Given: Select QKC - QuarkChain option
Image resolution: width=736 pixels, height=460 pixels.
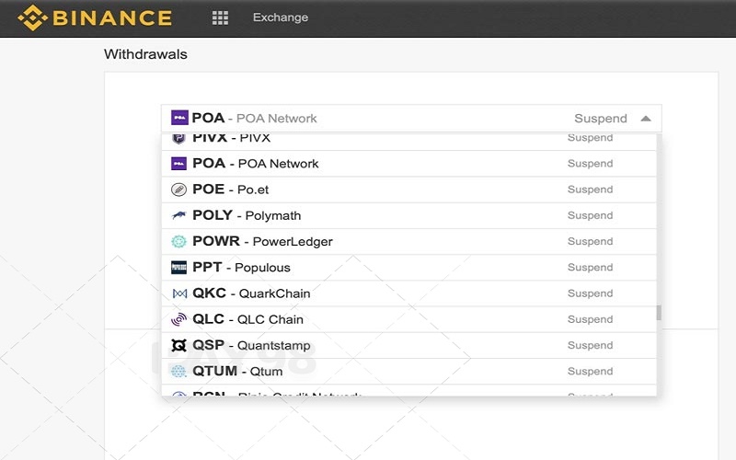Looking at the screenshot, I should coord(408,293).
